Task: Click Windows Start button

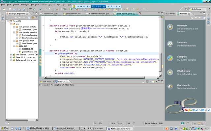Action: (4, 128)
